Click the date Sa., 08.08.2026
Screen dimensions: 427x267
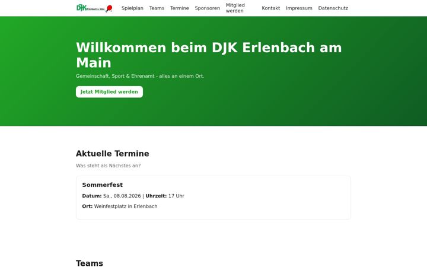coord(122,196)
